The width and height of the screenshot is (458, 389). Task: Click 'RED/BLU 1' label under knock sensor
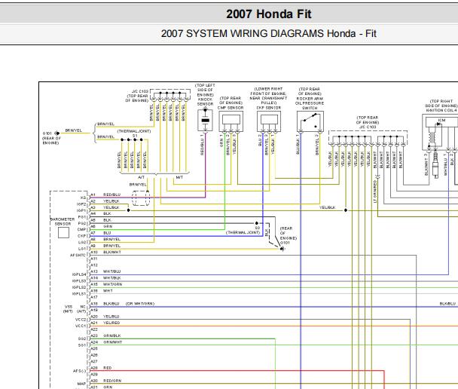tap(202, 145)
